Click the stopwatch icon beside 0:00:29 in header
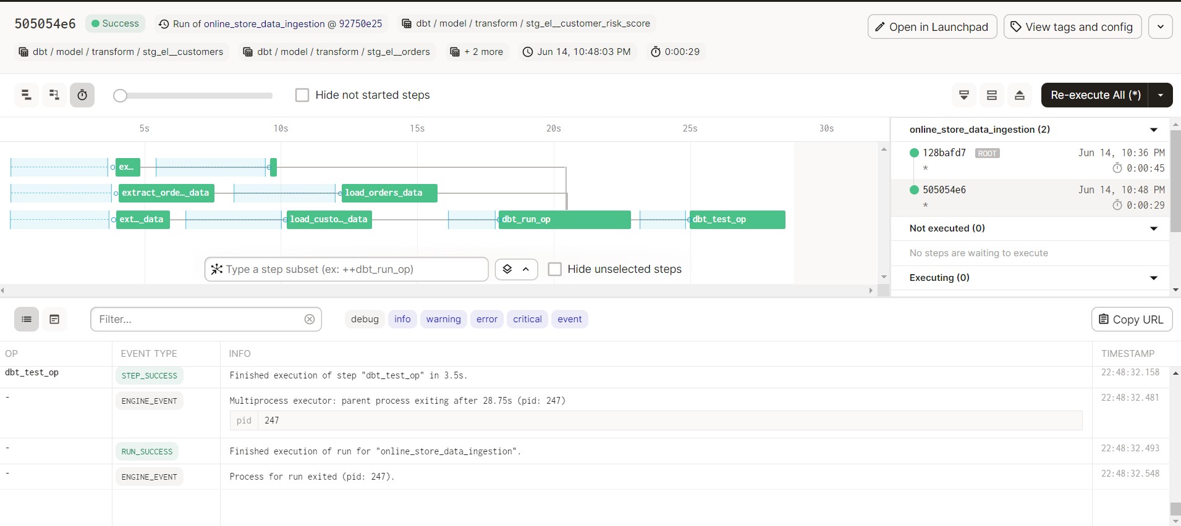 656,52
